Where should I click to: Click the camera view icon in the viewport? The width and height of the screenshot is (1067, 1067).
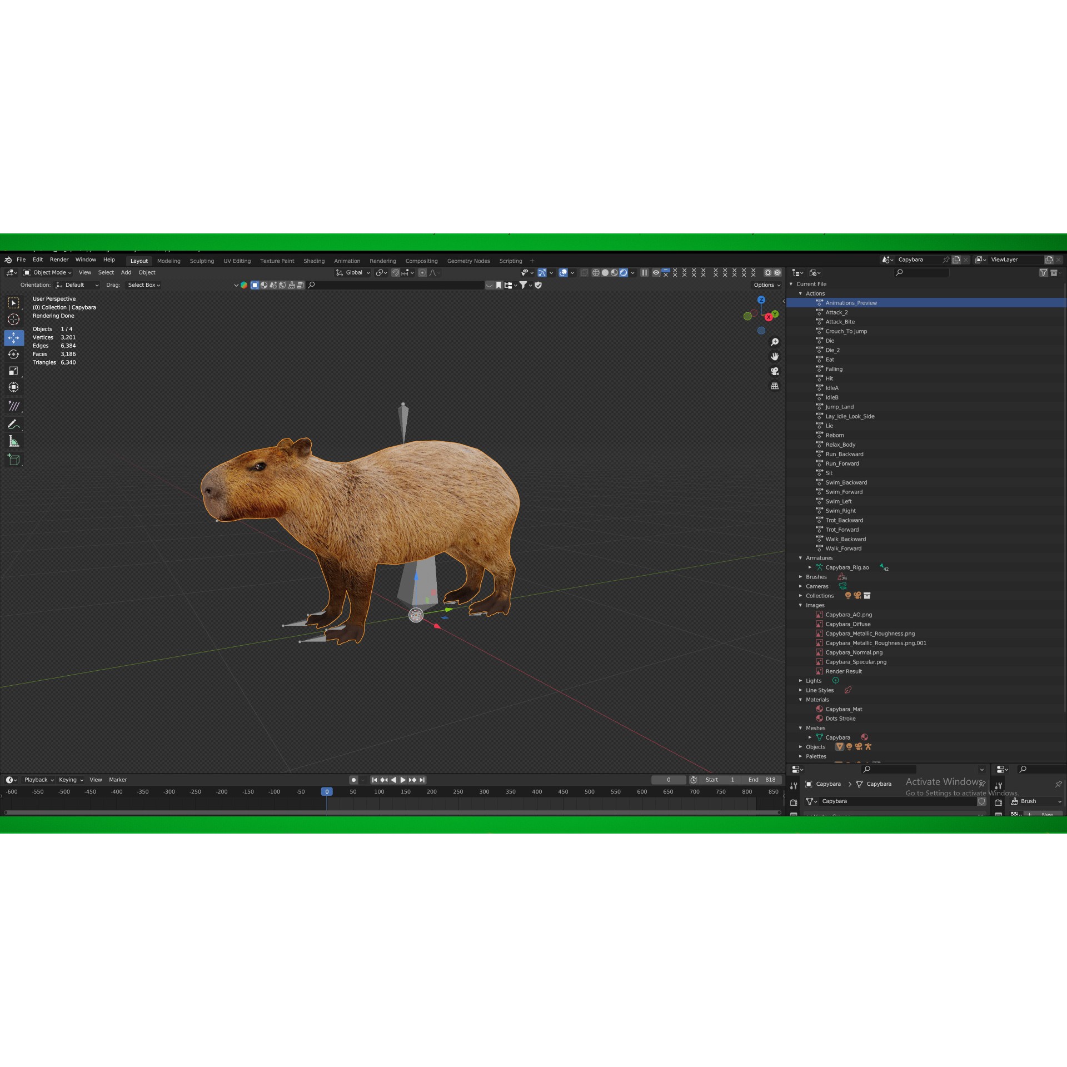[x=775, y=371]
